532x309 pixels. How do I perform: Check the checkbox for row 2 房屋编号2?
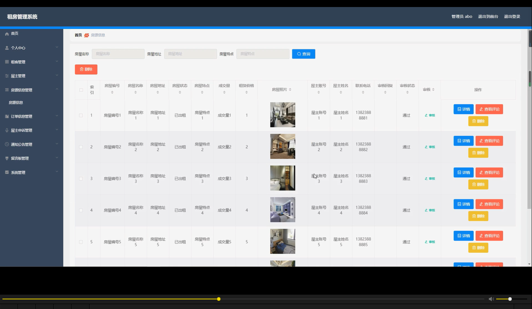click(81, 147)
